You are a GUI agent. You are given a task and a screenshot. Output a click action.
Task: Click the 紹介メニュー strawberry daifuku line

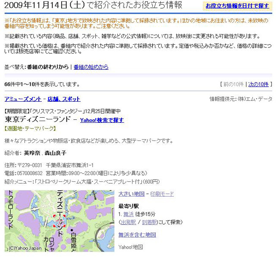click(x=82, y=182)
